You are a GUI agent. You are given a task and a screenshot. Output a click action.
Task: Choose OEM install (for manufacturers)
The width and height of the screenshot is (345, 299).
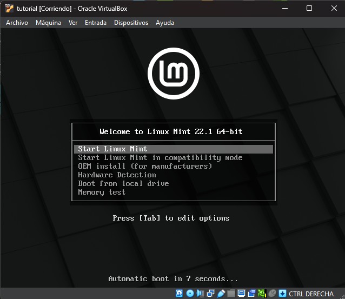click(145, 166)
